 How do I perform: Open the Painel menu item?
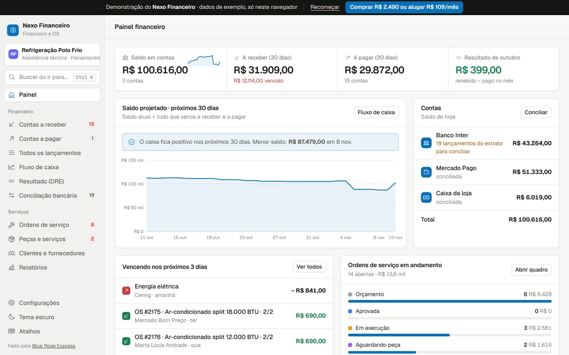click(x=52, y=95)
